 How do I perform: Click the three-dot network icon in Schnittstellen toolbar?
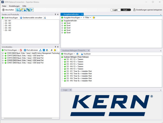[40, 50]
